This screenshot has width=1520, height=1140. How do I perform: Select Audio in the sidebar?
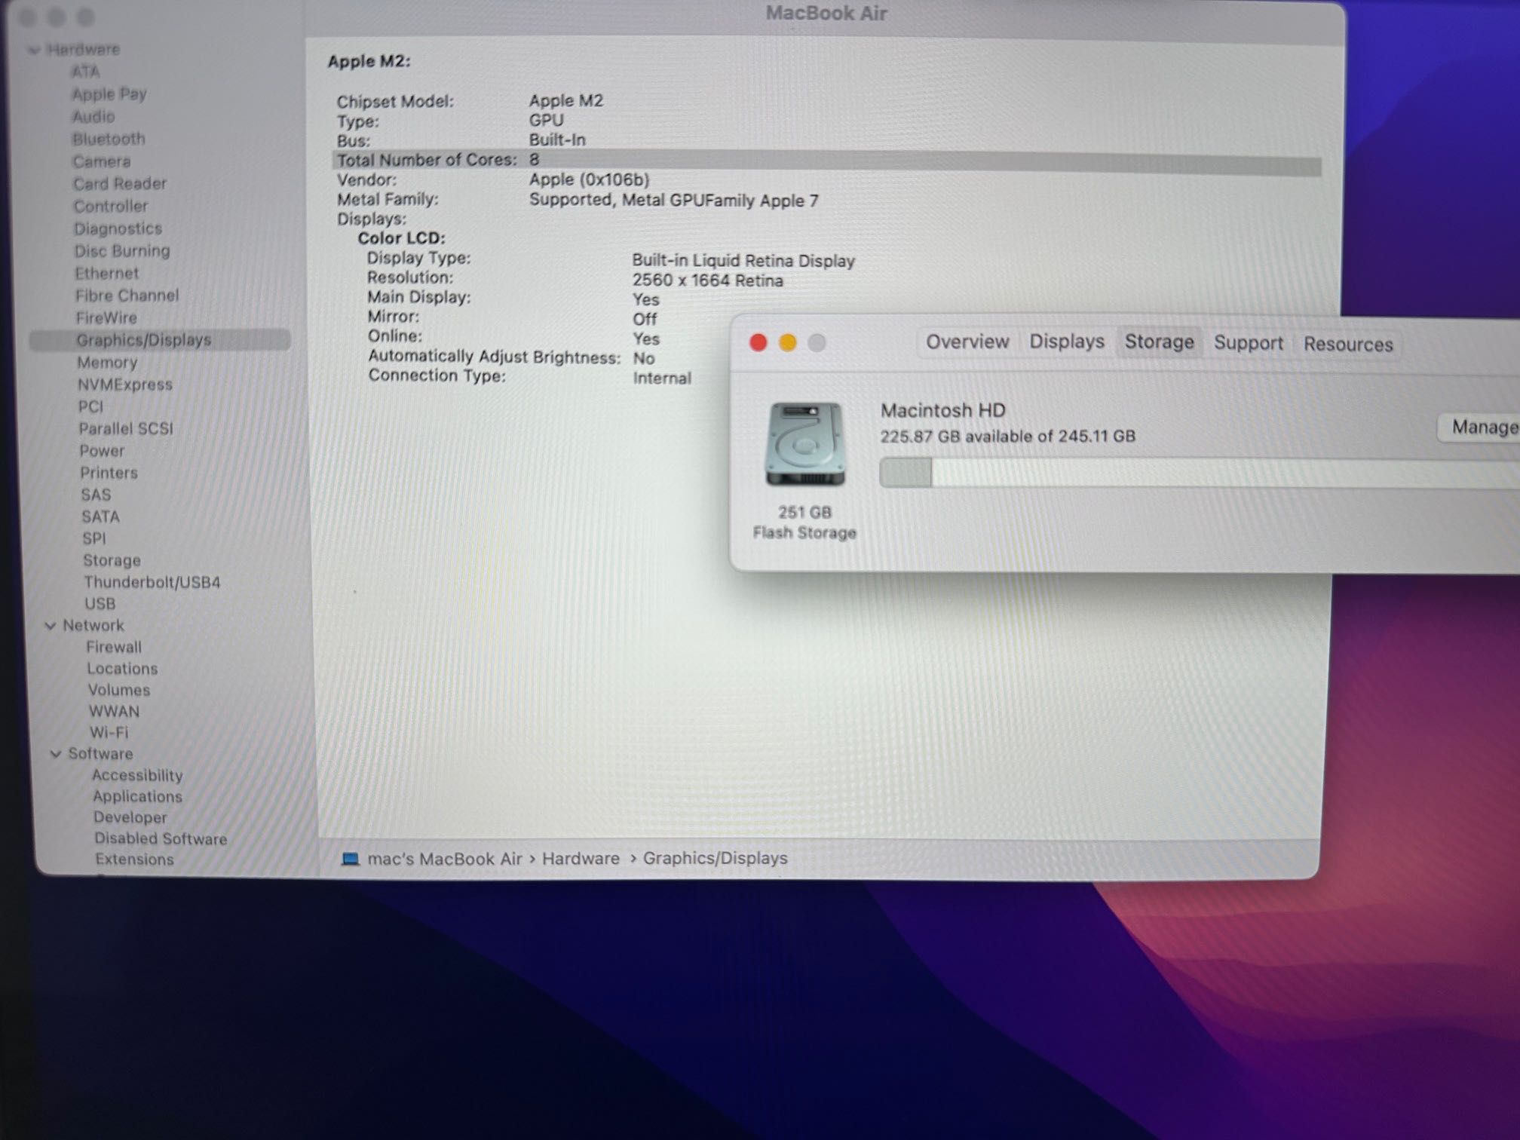pos(93,117)
